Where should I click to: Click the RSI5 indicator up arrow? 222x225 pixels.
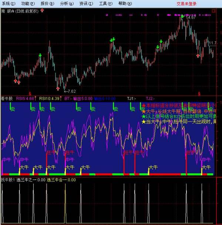[x=36, y=99]
